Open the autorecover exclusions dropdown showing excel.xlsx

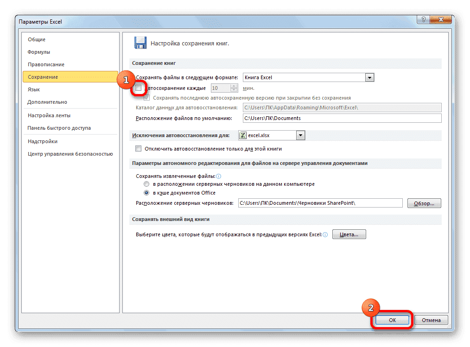301,135
